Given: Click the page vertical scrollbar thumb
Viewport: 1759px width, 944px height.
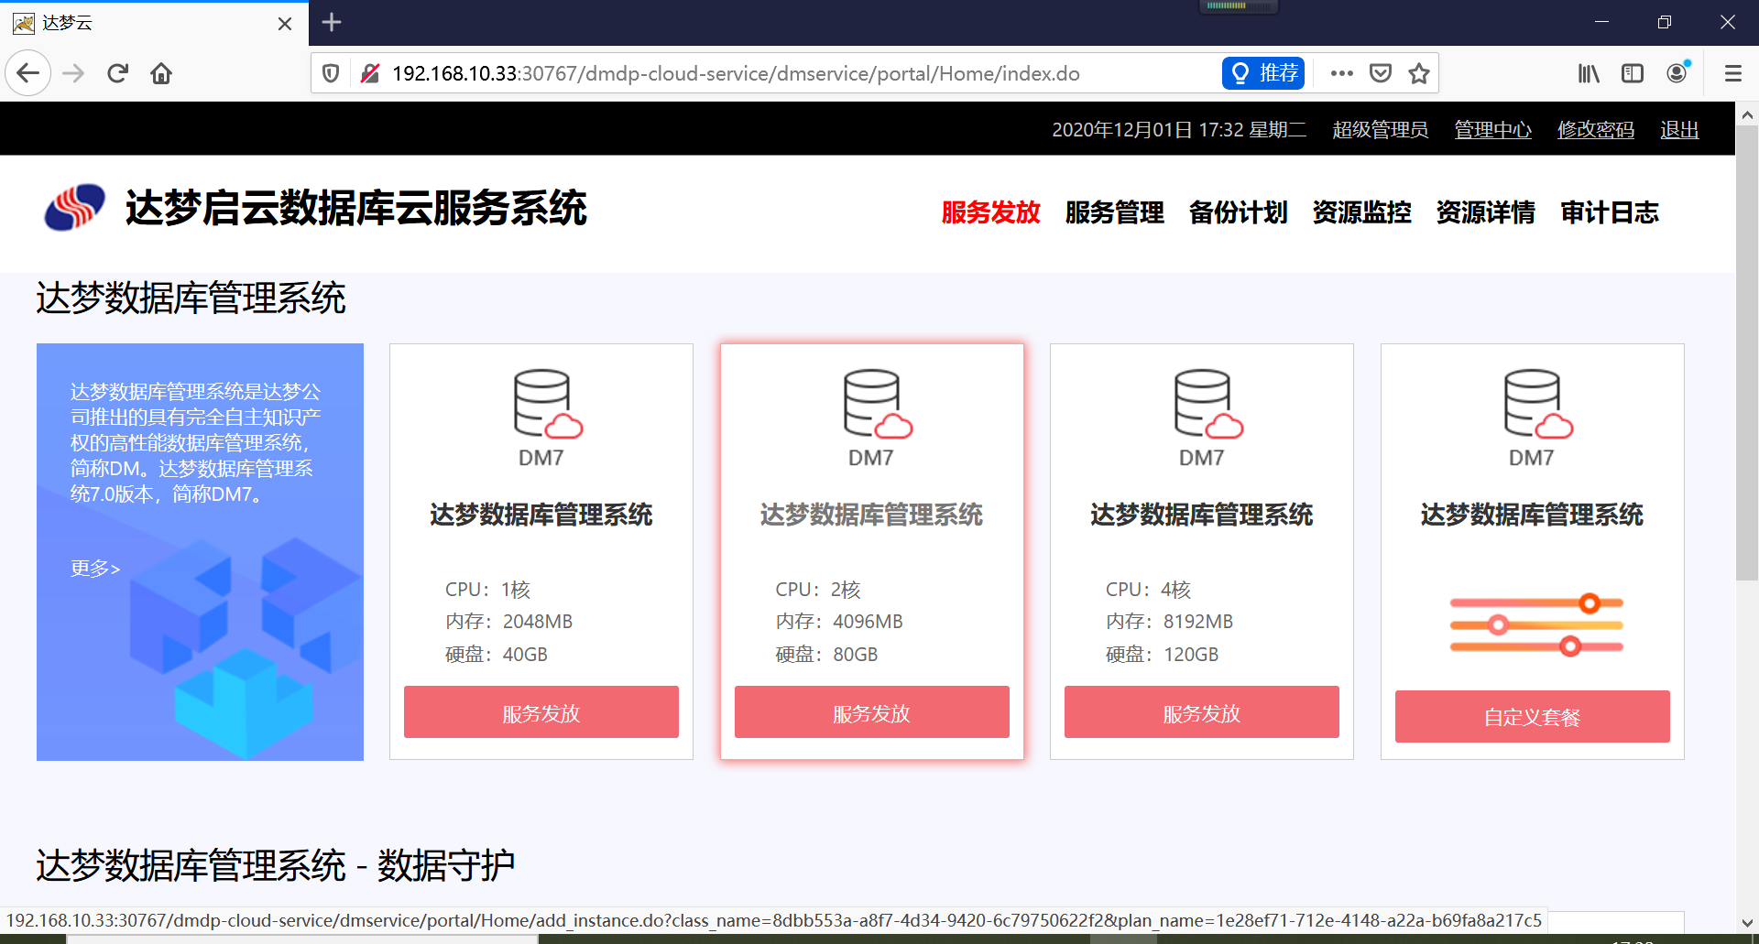Looking at the screenshot, I should click(1746, 353).
